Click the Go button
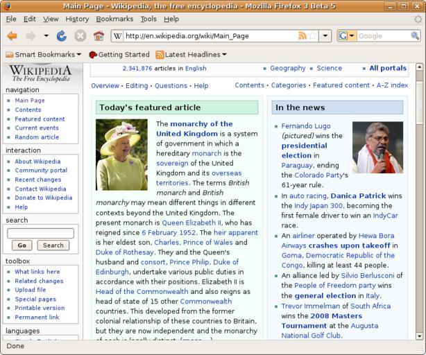The width and height of the screenshot is (426, 355). [22, 245]
